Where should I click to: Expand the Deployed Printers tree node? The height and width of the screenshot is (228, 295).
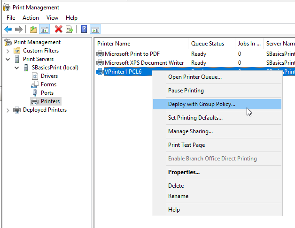pyautogui.click(x=8, y=110)
